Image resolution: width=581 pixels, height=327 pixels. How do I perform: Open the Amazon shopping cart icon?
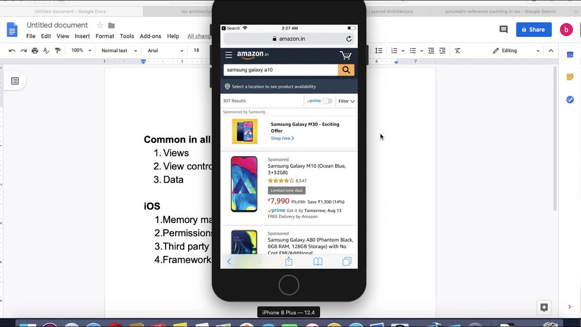pos(345,55)
